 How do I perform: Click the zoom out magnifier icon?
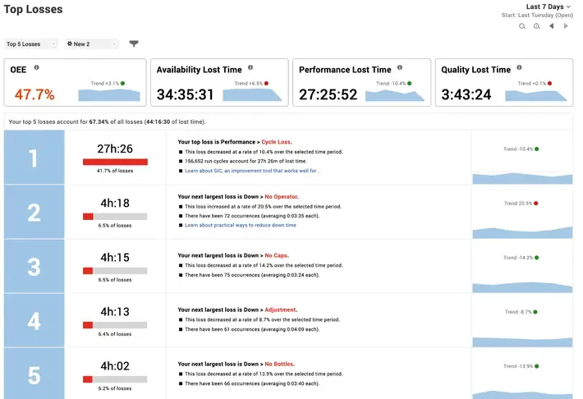coord(522,26)
